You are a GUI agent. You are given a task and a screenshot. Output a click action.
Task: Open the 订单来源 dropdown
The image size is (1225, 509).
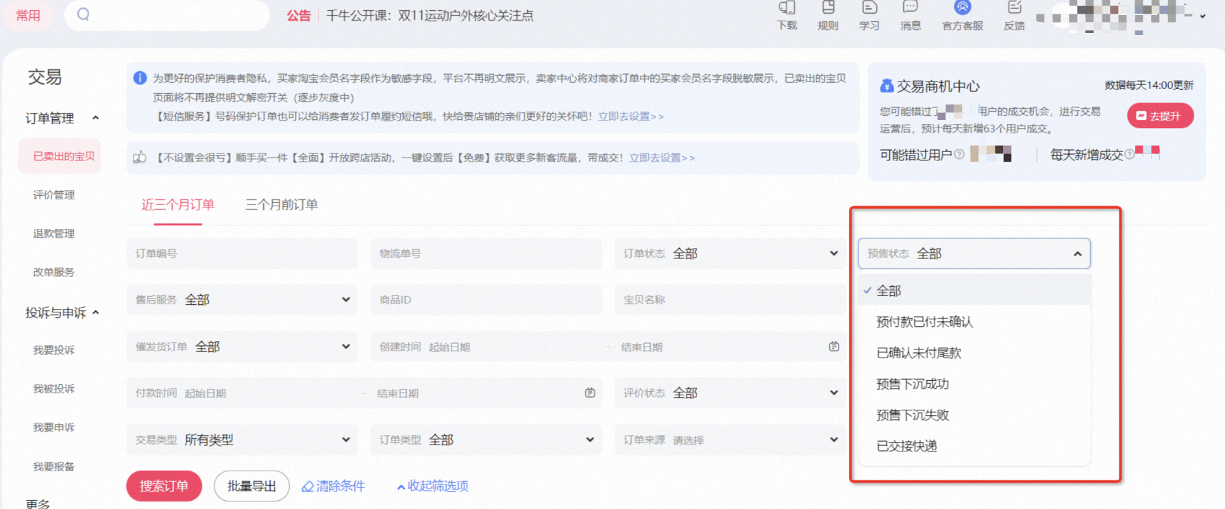pyautogui.click(x=730, y=440)
